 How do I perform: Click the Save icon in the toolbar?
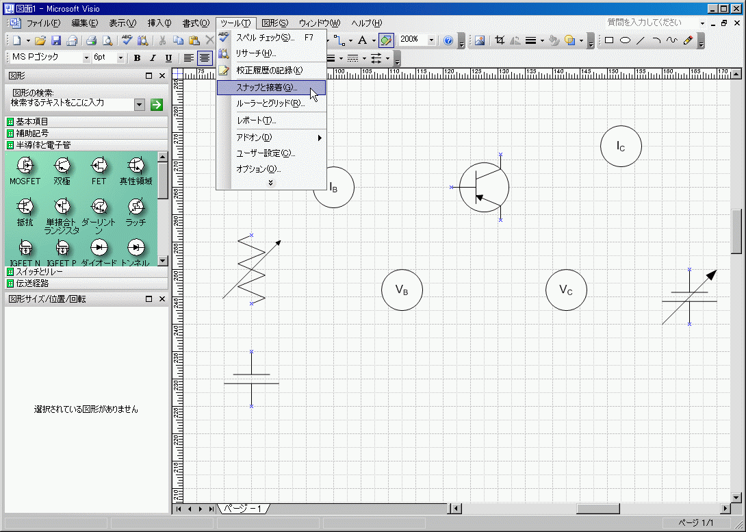[56, 40]
